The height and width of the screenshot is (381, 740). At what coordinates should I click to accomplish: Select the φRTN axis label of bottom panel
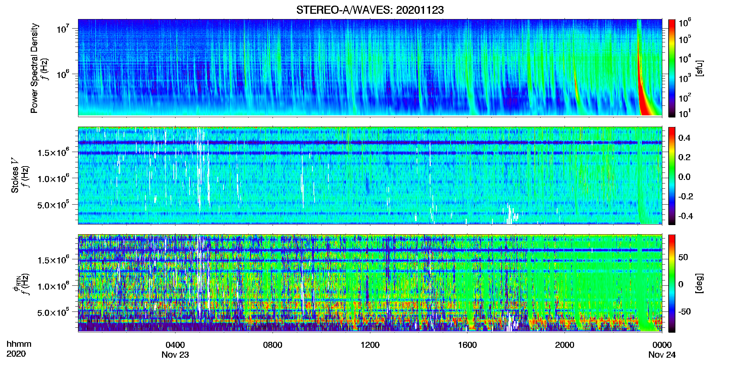(x=16, y=283)
